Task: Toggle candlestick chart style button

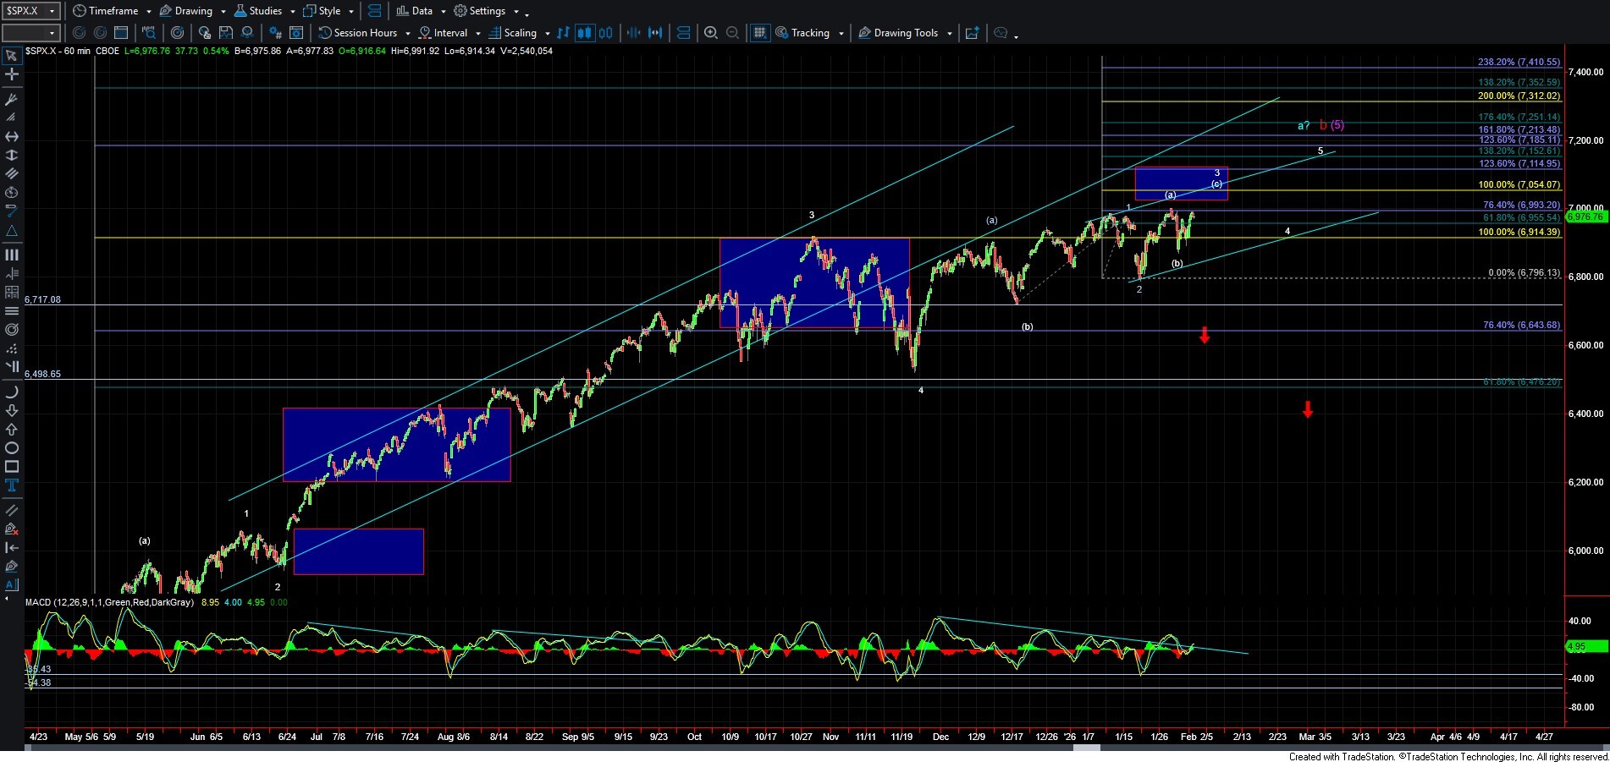Action: (x=584, y=33)
